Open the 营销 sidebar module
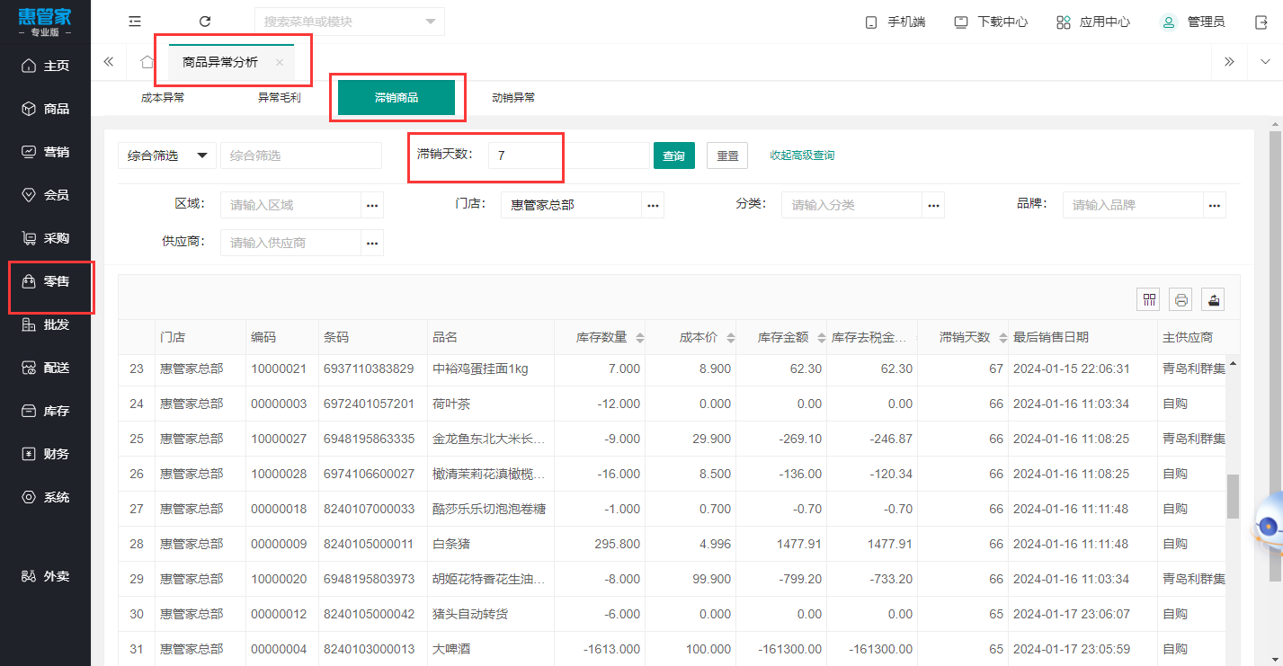The width and height of the screenshot is (1283, 666). pyautogui.click(x=45, y=152)
